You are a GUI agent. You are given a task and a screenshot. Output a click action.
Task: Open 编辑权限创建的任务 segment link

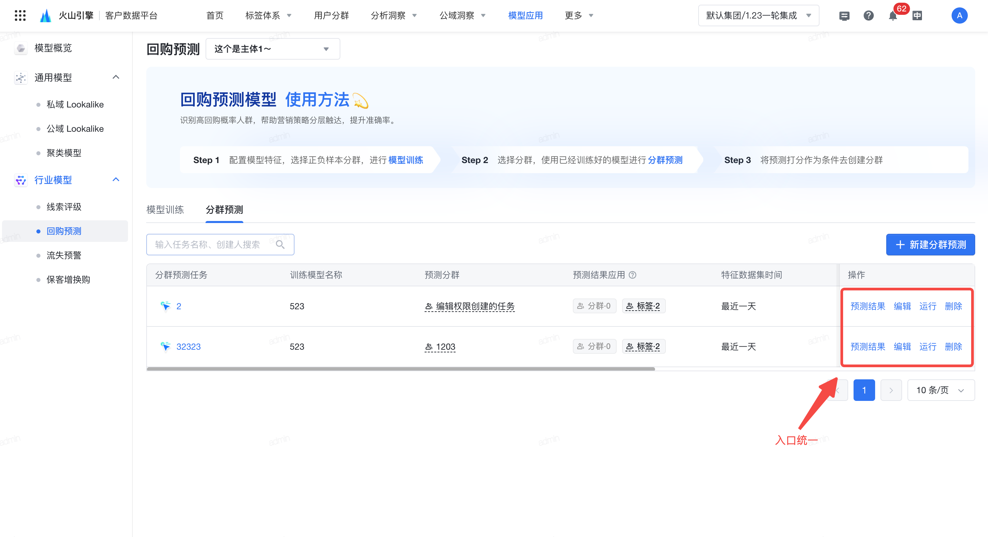point(470,306)
